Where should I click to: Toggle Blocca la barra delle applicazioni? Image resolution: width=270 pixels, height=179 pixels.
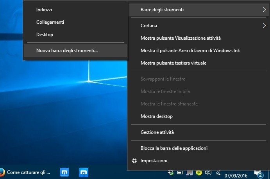point(174,148)
